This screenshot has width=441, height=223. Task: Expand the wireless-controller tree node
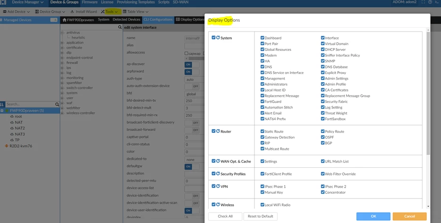62,113
